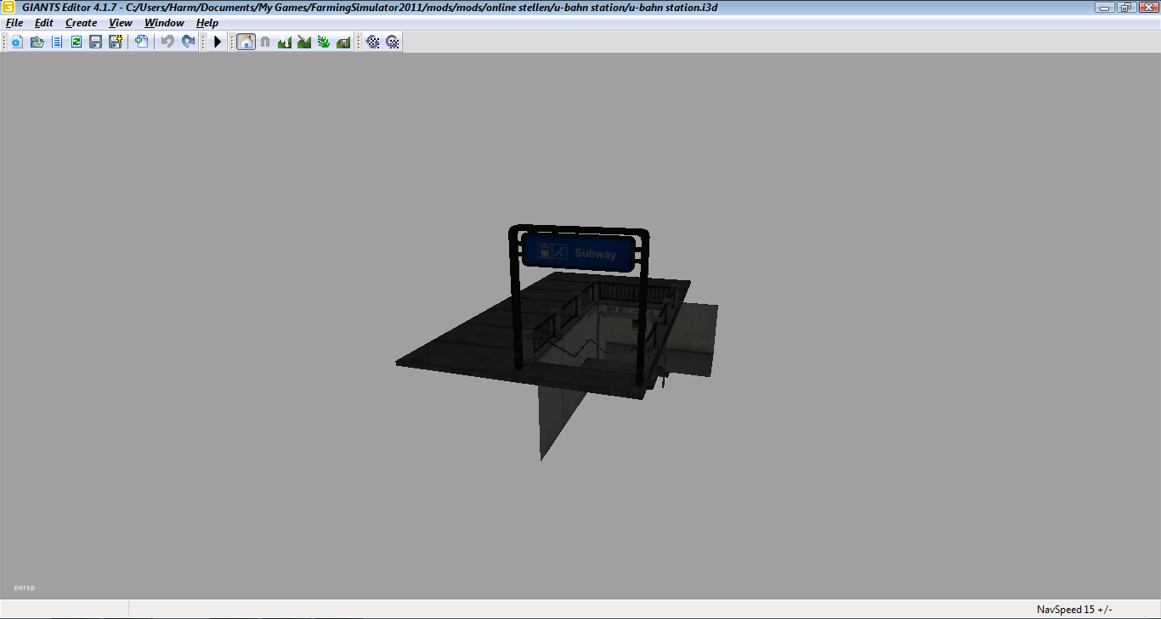Click the Redo arrow icon

(188, 42)
